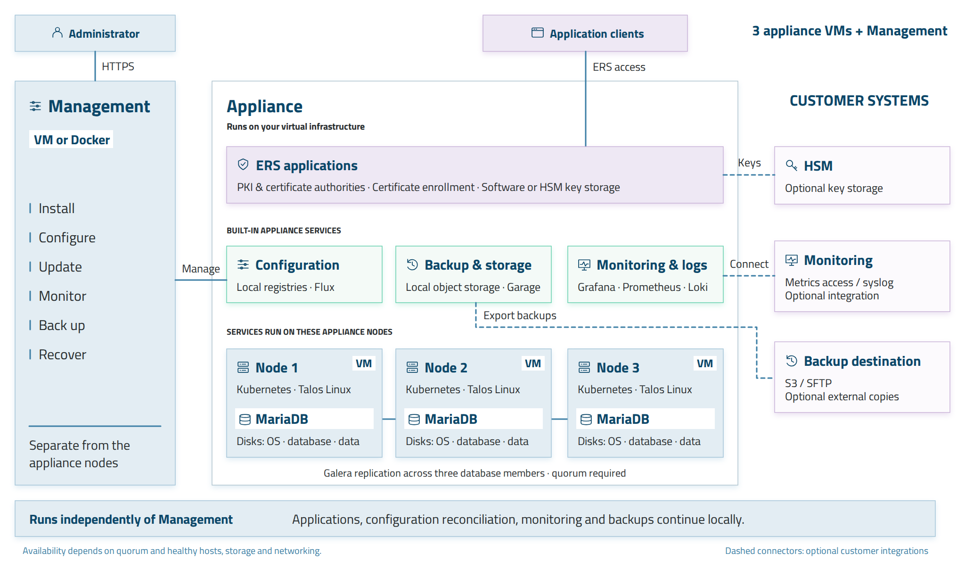Image resolution: width=965 pixels, height=561 pixels.
Task: Click 'Local registries · Flux' text
Action: [x=285, y=287]
